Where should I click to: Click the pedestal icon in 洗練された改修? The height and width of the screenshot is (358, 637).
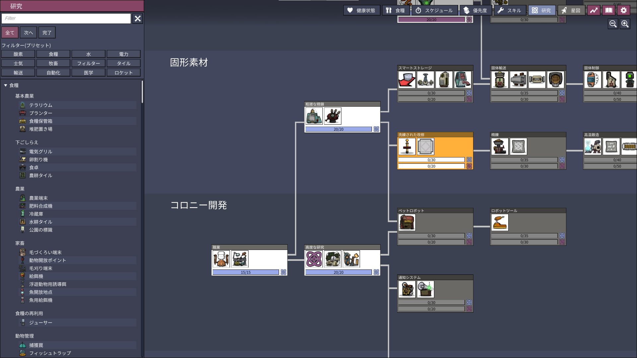(407, 146)
